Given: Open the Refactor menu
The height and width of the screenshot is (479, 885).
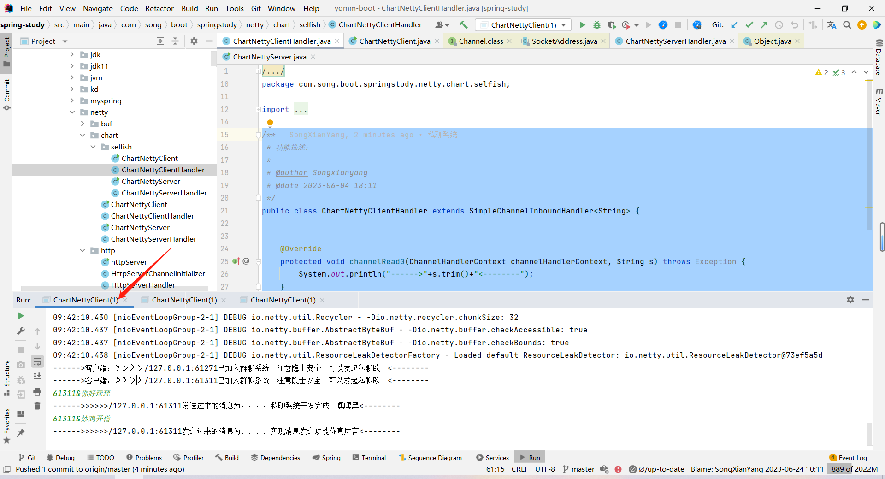Looking at the screenshot, I should pos(159,8).
